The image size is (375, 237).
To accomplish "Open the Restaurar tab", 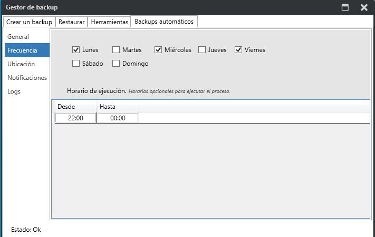I will tap(71, 22).
